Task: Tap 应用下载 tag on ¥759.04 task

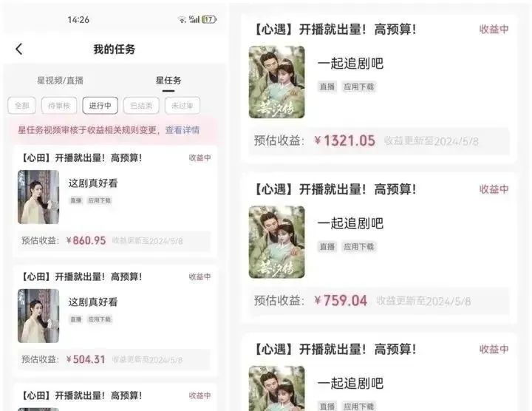Action: 358,247
